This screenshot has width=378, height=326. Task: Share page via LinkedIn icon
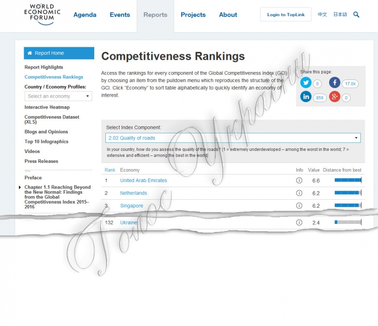pos(306,97)
